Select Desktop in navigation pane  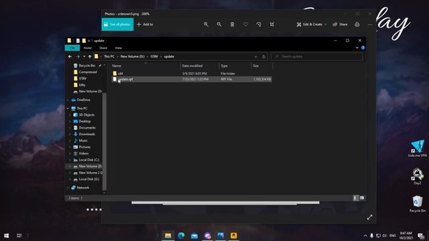[x=84, y=121]
